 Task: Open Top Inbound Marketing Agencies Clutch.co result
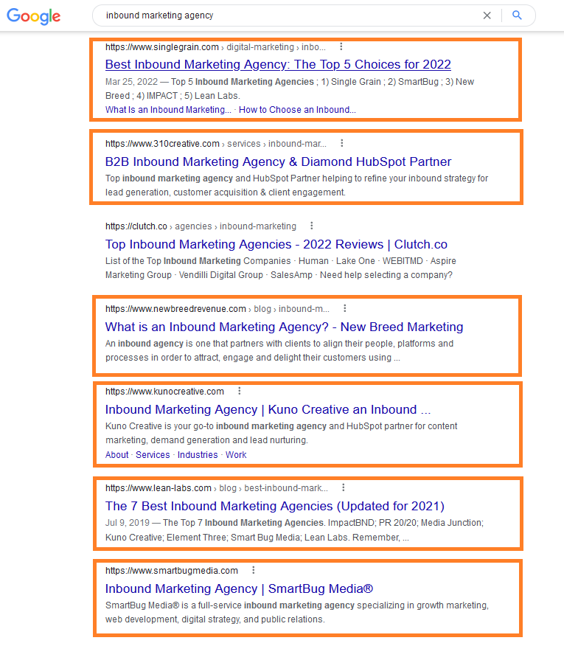click(x=276, y=244)
